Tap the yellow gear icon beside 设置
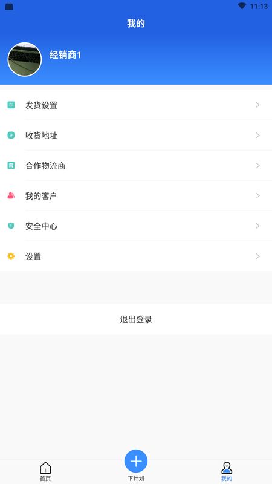Screen dimensions: 272x484 [x=11, y=256]
